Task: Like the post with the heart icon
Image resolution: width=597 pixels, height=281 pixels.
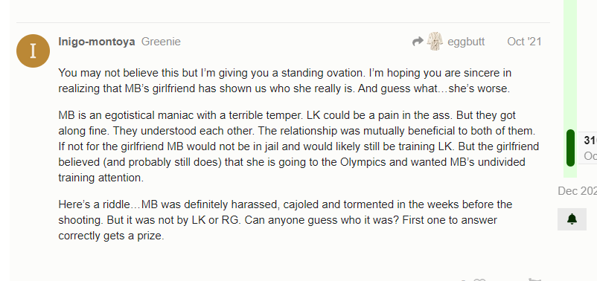Action: (x=479, y=280)
